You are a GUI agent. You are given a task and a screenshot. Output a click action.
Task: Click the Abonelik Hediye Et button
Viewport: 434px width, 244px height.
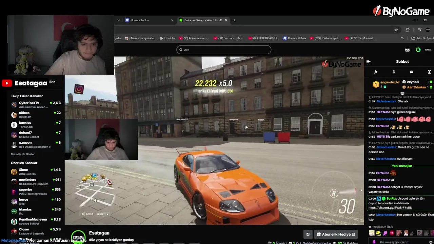tap(336, 234)
